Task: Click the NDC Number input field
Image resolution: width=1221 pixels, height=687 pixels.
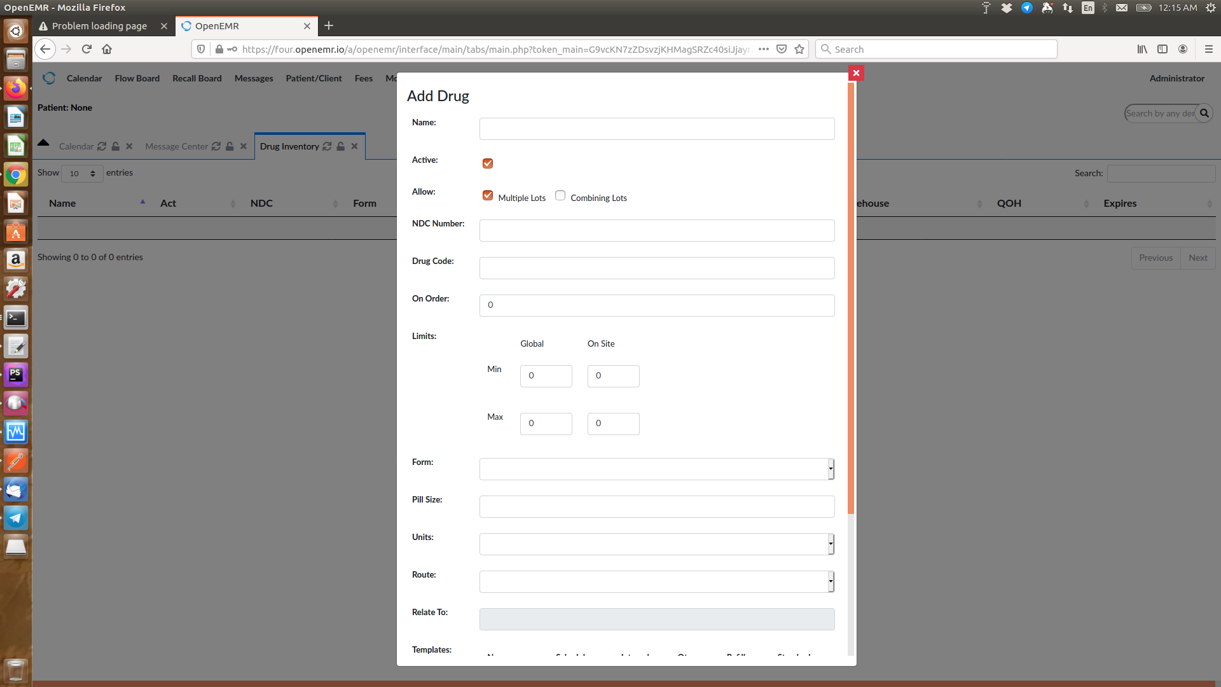Action: pos(657,230)
